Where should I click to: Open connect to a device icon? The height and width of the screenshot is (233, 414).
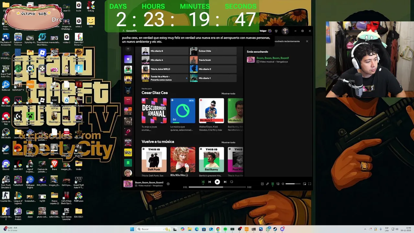pos(278,184)
